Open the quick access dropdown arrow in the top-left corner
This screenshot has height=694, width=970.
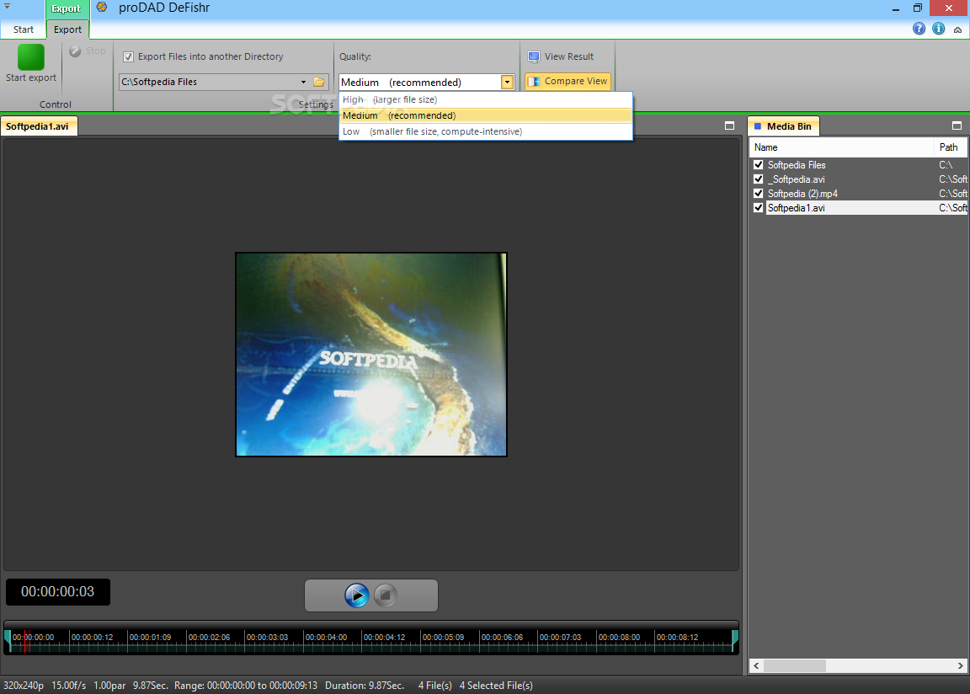point(8,6)
